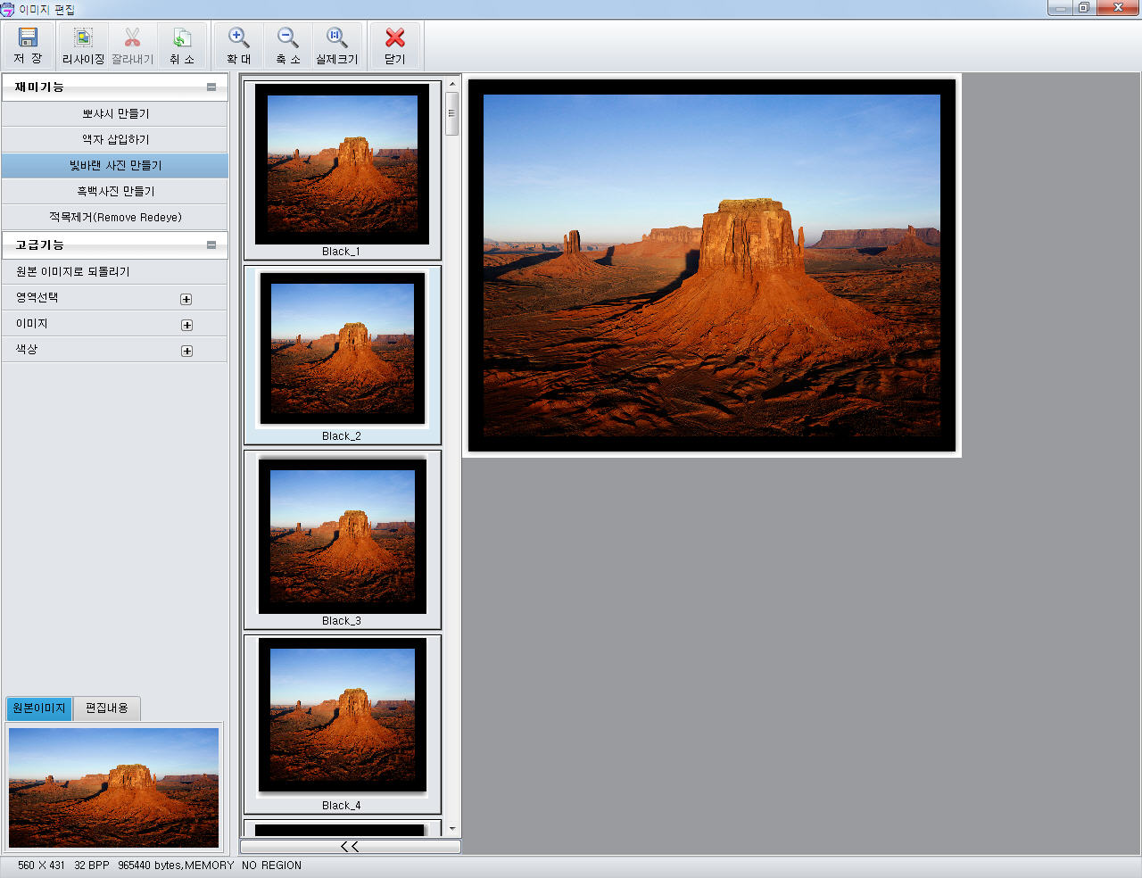Click the 영역선택 label
The image size is (1142, 878).
tap(37, 297)
